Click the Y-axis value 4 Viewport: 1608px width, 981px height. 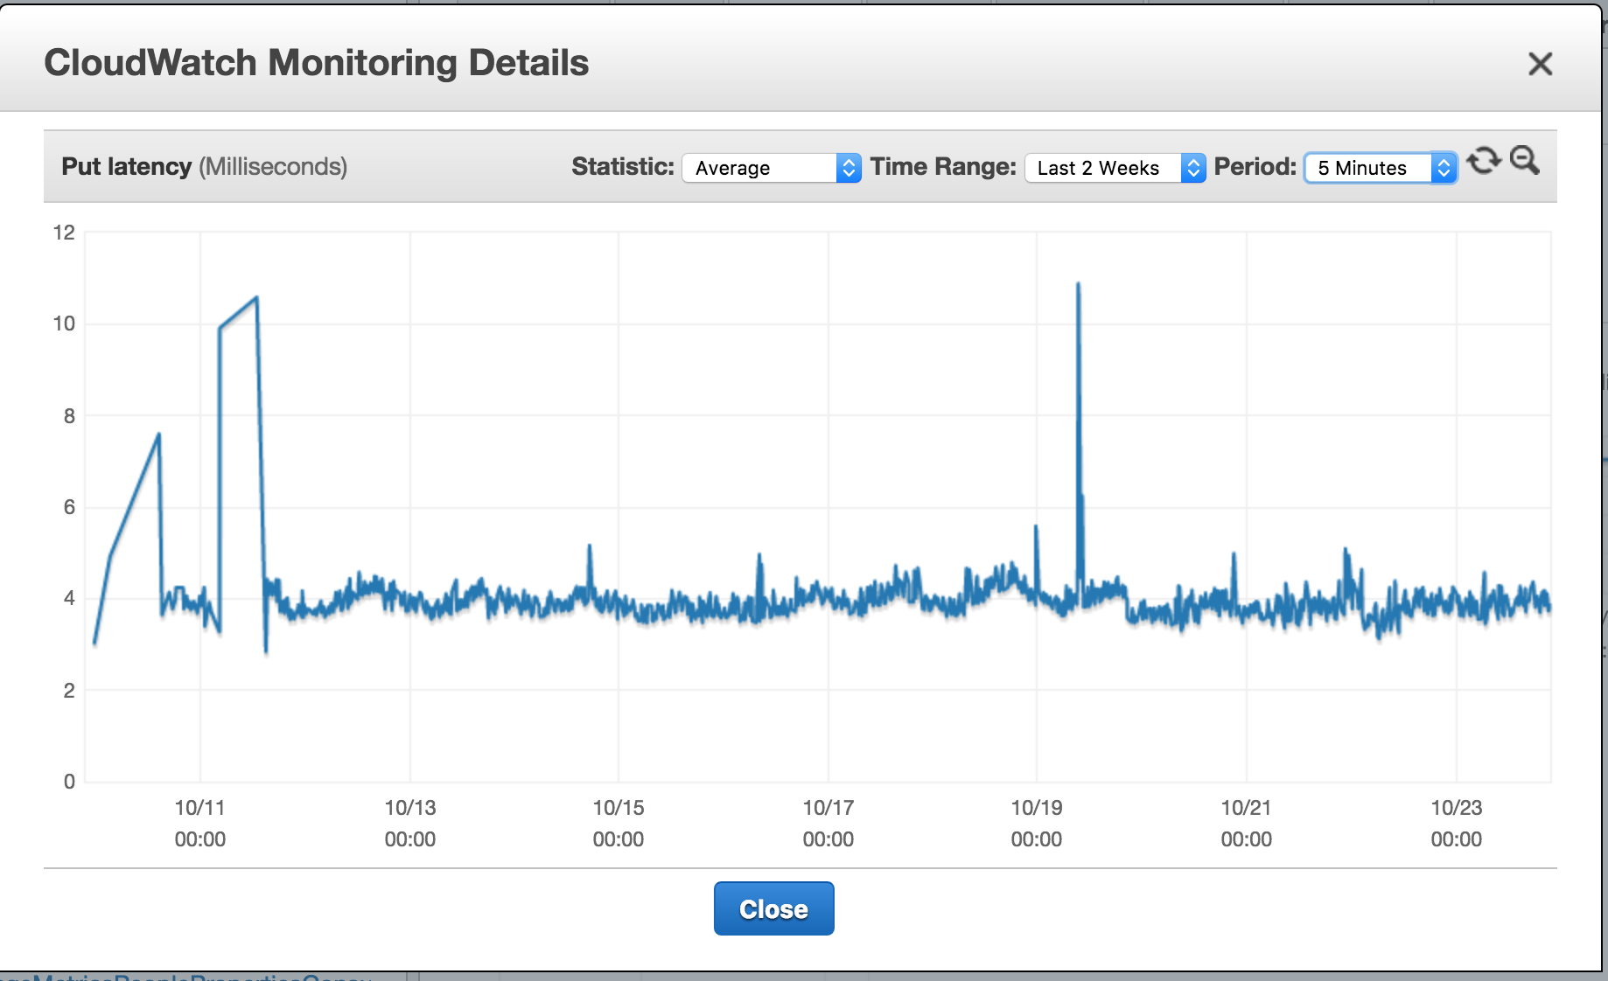click(x=69, y=599)
